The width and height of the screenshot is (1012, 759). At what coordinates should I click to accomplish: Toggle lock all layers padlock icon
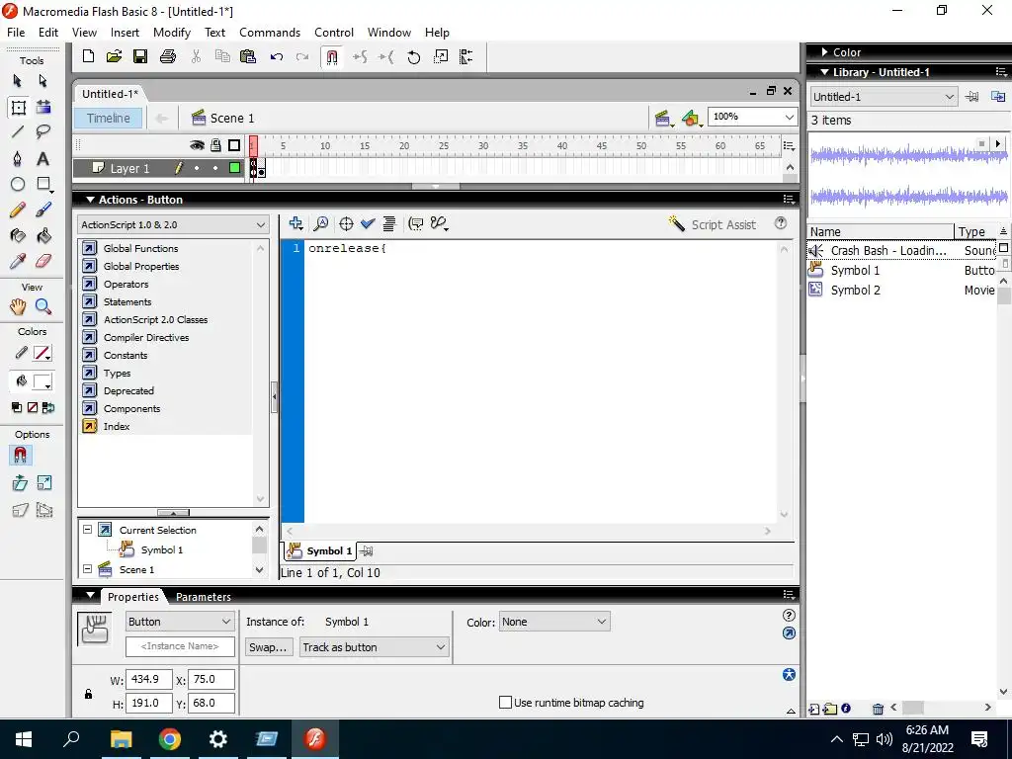tap(215, 145)
